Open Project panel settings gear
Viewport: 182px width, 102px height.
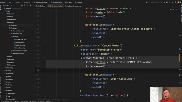30,5
